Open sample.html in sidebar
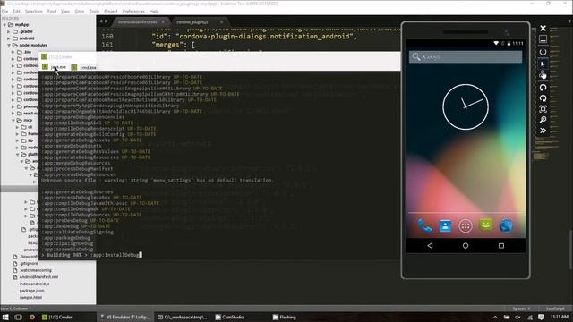The image size is (573, 322). point(30,298)
